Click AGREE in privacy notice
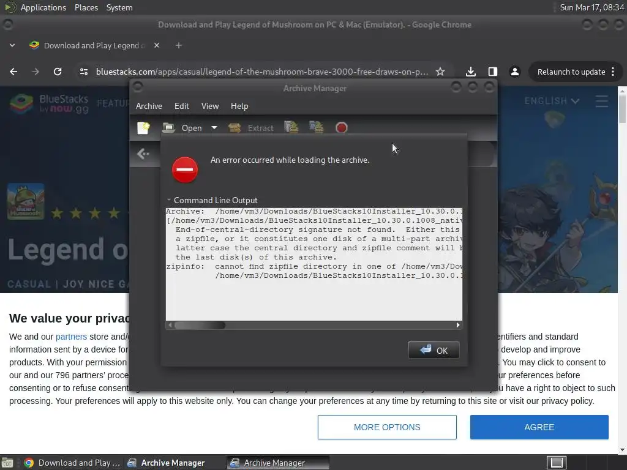Viewport: 627px width, 470px height. pyautogui.click(x=539, y=427)
